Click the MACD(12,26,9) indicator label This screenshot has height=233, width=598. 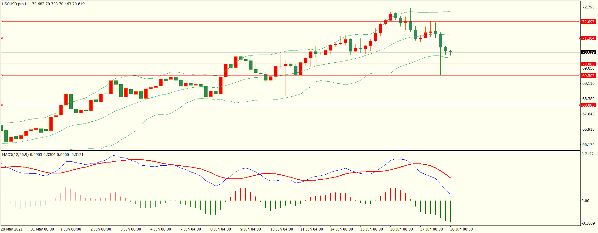click(15, 154)
